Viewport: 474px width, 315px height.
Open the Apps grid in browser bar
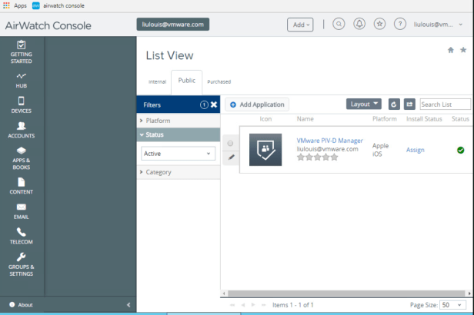pyautogui.click(x=15, y=5)
